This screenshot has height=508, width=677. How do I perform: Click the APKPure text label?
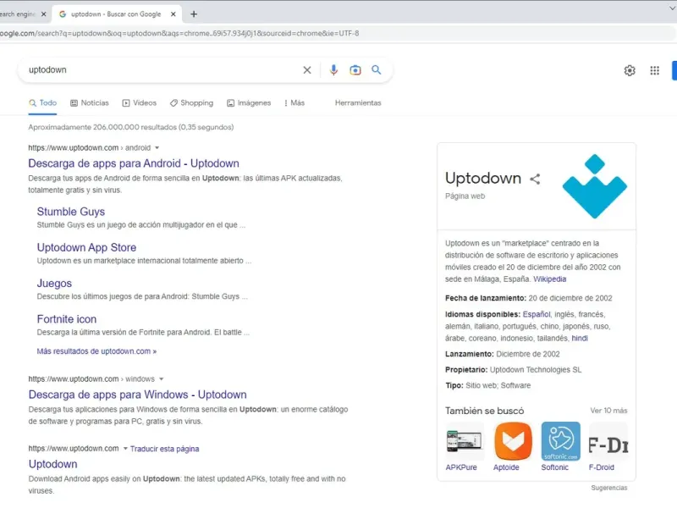pyautogui.click(x=461, y=467)
